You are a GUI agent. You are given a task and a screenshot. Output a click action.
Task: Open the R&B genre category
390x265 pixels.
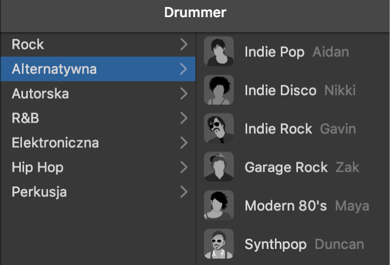tap(98, 118)
